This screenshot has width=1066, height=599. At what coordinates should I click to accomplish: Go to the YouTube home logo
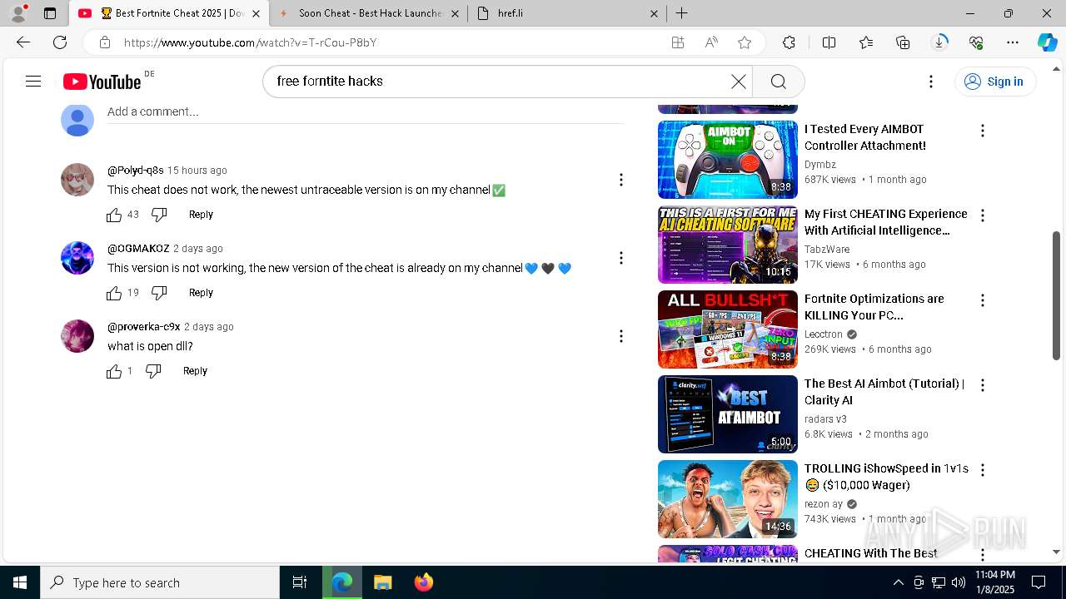(102, 81)
